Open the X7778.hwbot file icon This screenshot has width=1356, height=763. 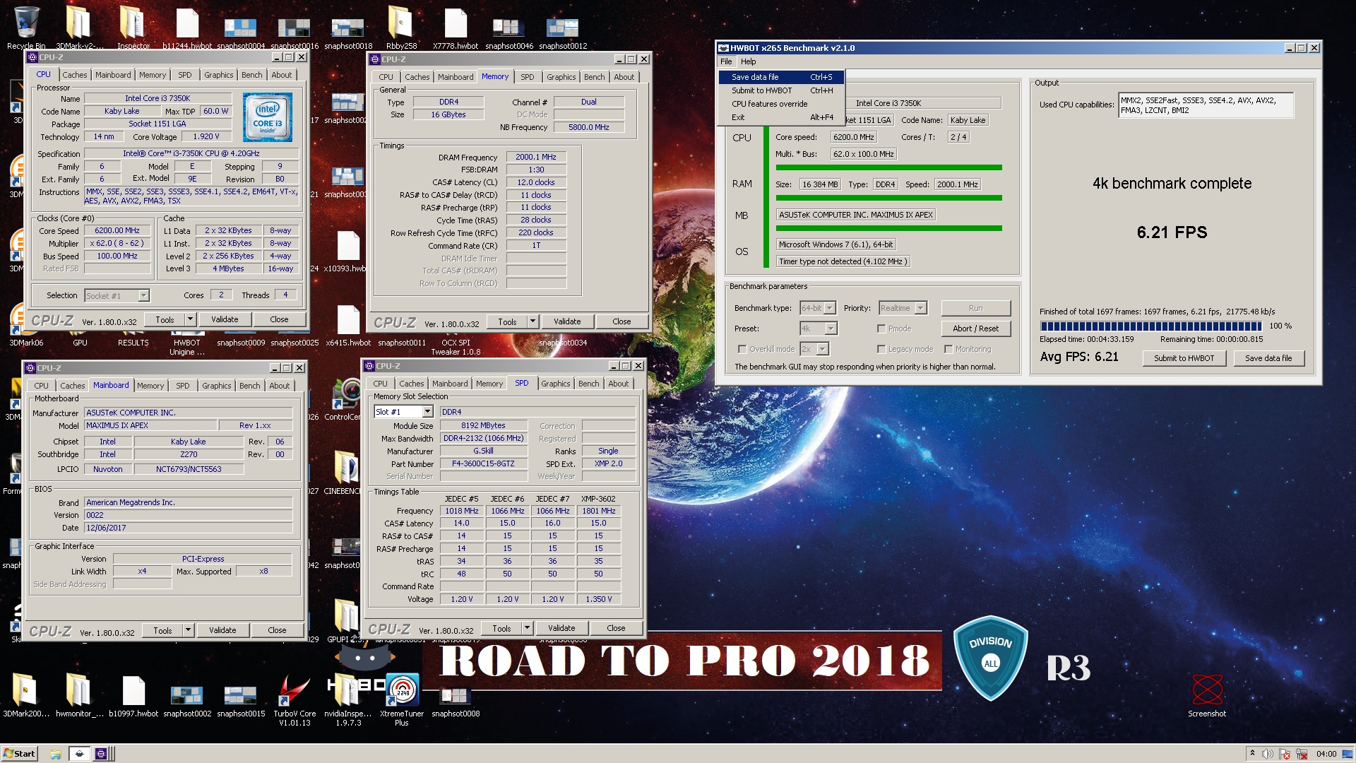pos(455,25)
